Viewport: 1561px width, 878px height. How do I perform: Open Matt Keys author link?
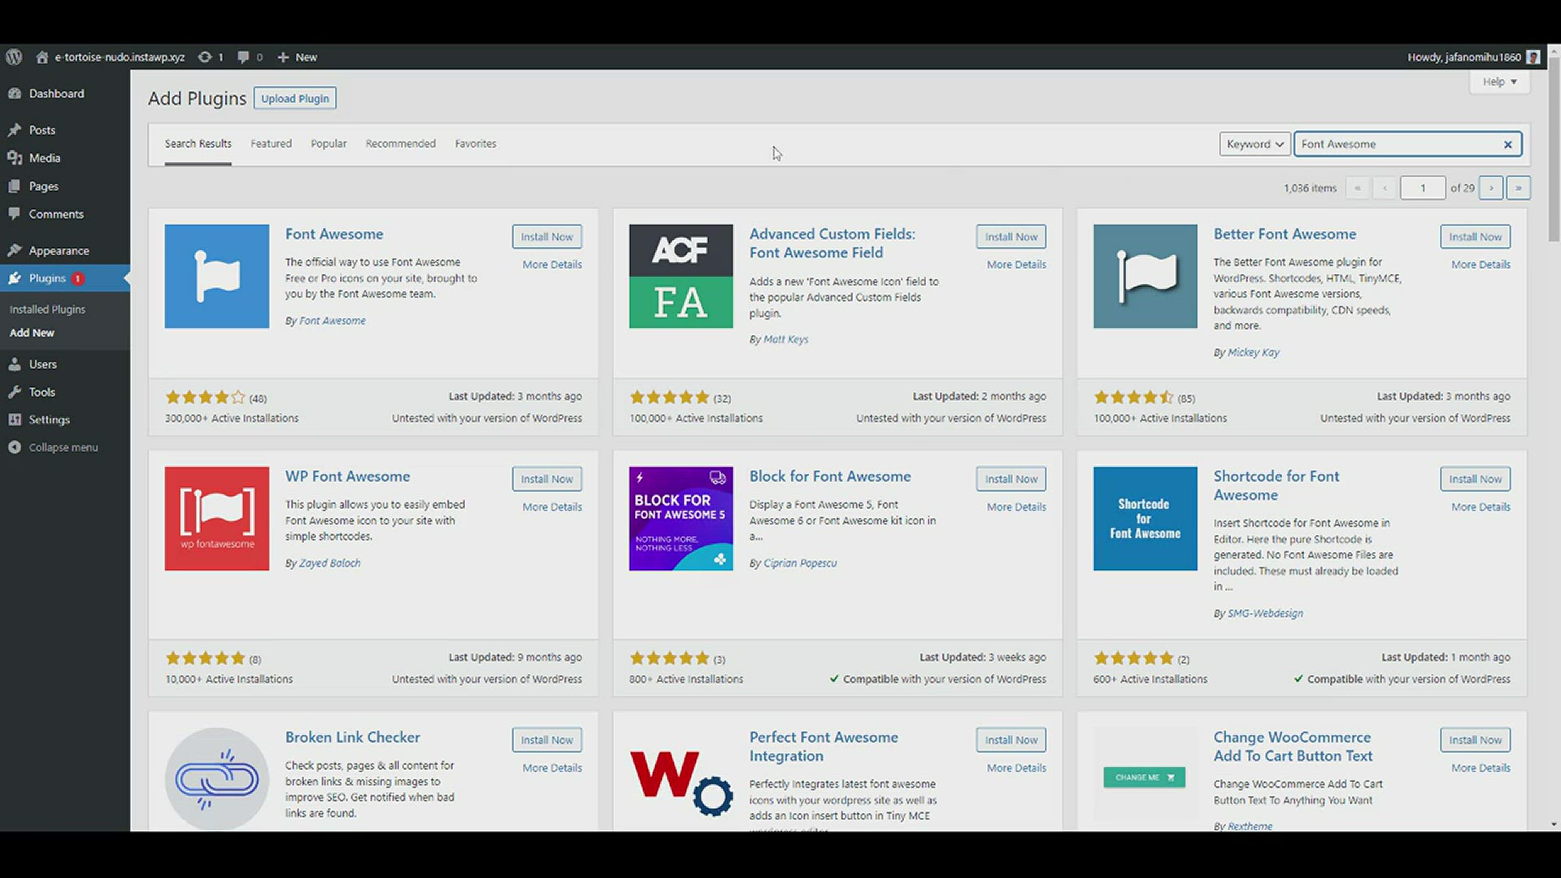[x=785, y=339]
